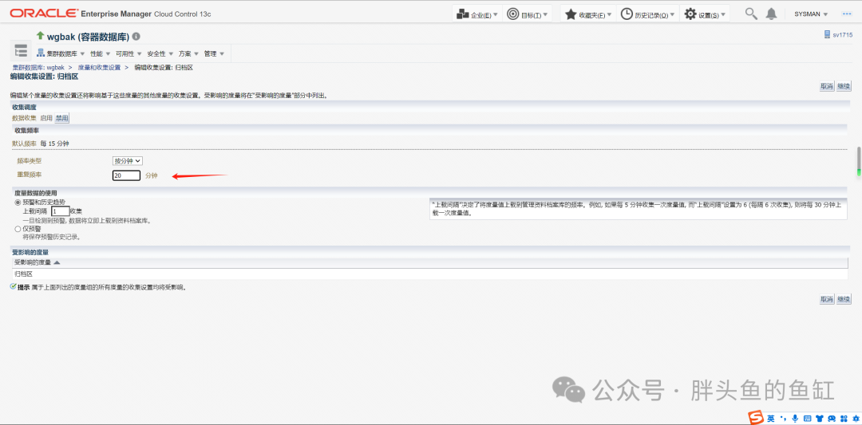This screenshot has height=425, width=862.
Task: Click the top 继续 button
Action: (x=844, y=86)
